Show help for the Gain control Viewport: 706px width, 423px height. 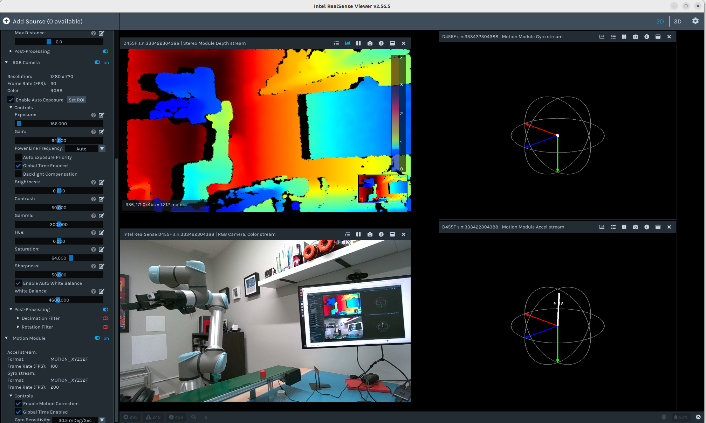click(x=93, y=132)
